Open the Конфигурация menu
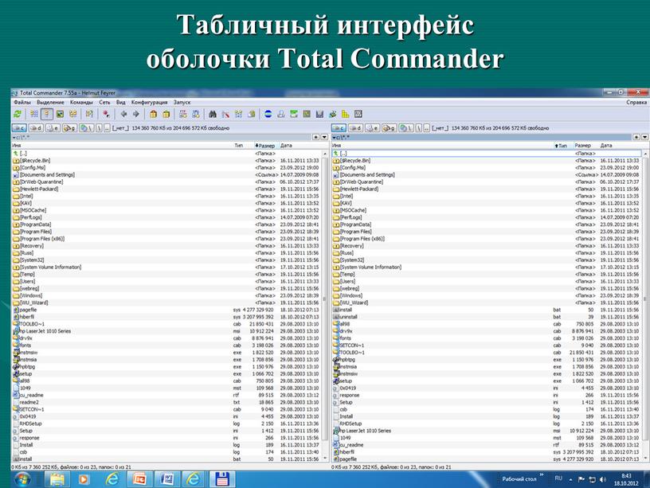650x488 pixels. coord(149,102)
